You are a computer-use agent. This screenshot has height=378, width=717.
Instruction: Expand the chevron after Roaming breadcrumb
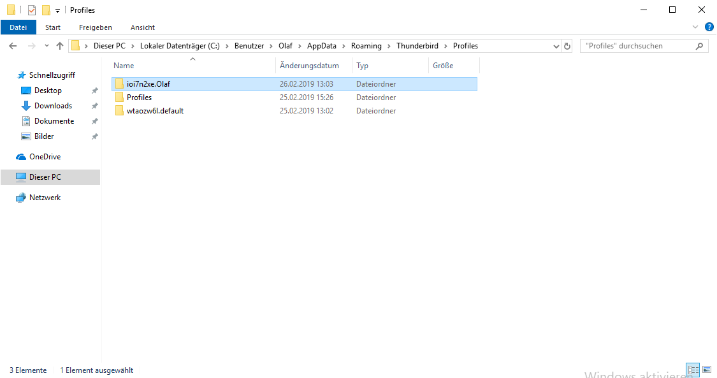click(389, 46)
